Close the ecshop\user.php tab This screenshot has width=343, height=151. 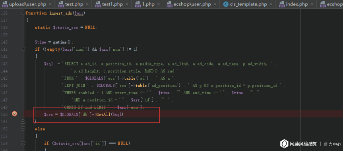click(215, 4)
